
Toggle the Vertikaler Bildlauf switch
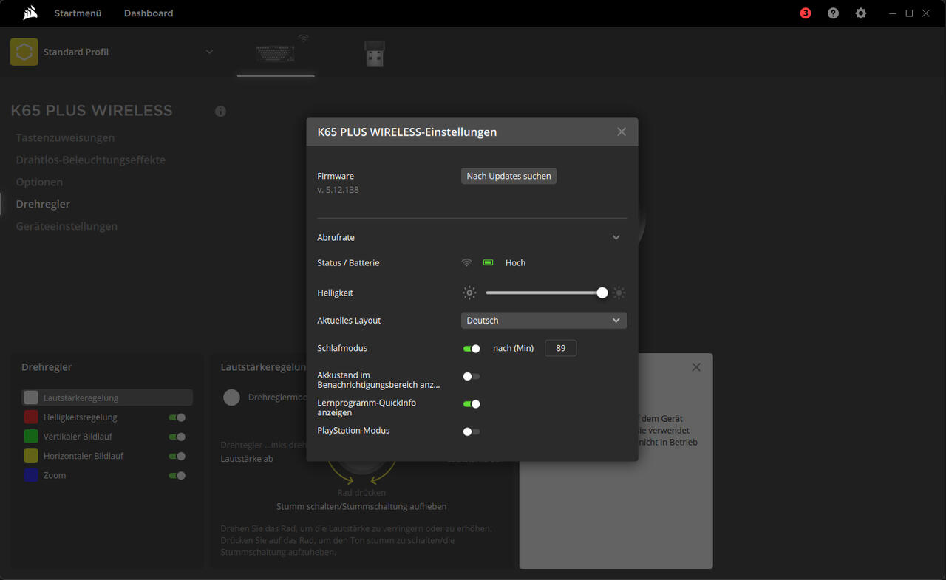pyautogui.click(x=177, y=437)
